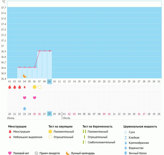Select the highlighted calendar date 28
This screenshot has height=155, width=164.
[x=49, y=114]
